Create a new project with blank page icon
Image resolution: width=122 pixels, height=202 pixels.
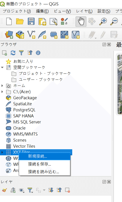point(9,21)
